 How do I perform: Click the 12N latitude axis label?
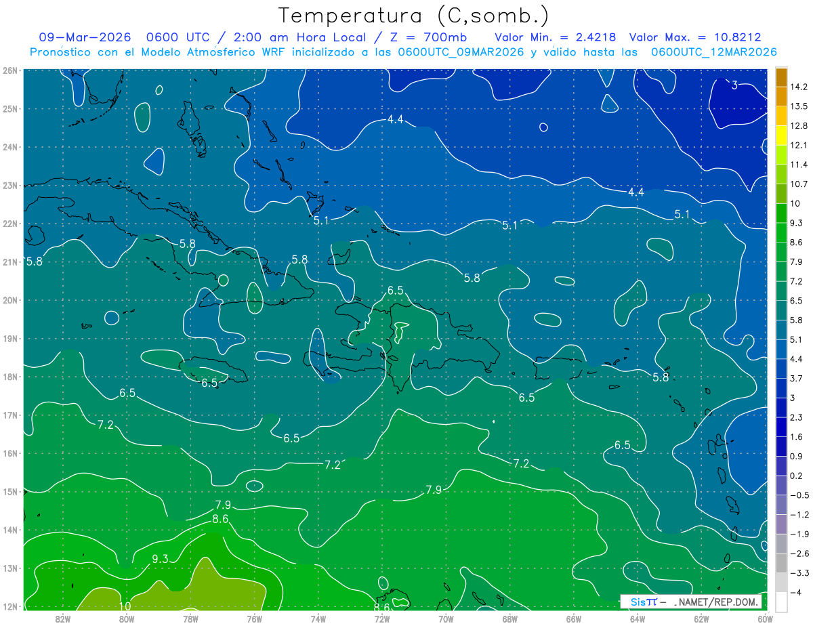(9, 606)
